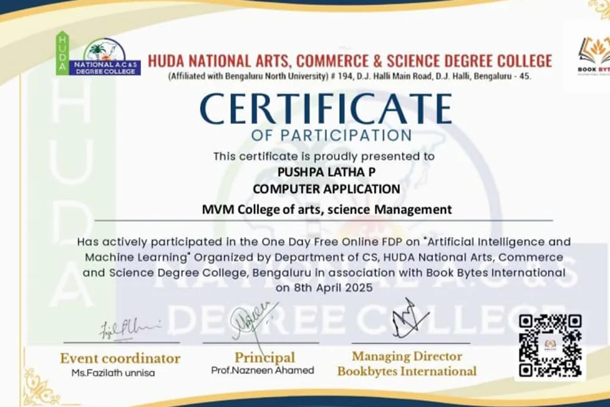Click the 'Principal' label
610x407 pixels.
(264, 358)
